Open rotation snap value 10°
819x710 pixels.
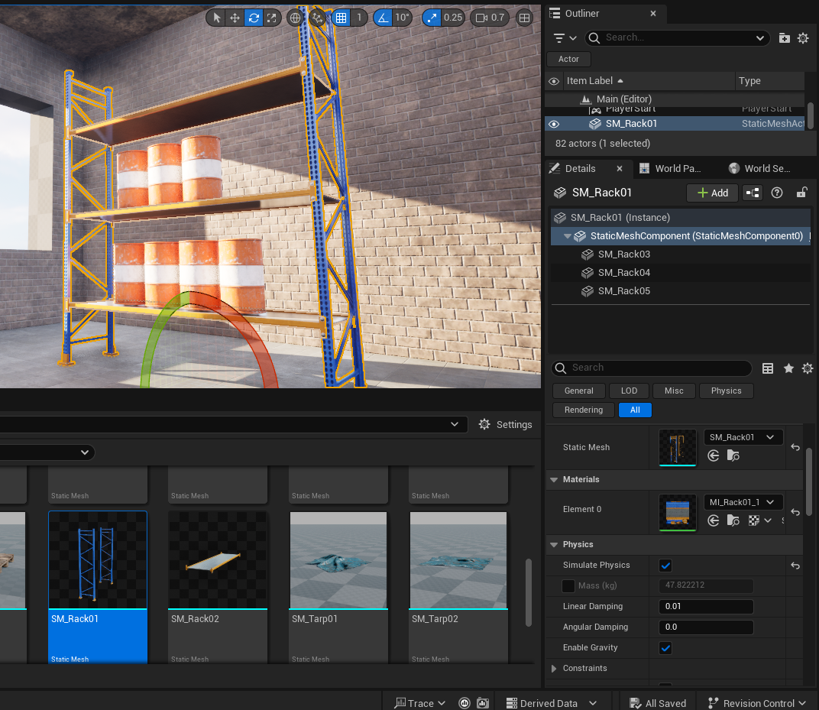tap(402, 18)
